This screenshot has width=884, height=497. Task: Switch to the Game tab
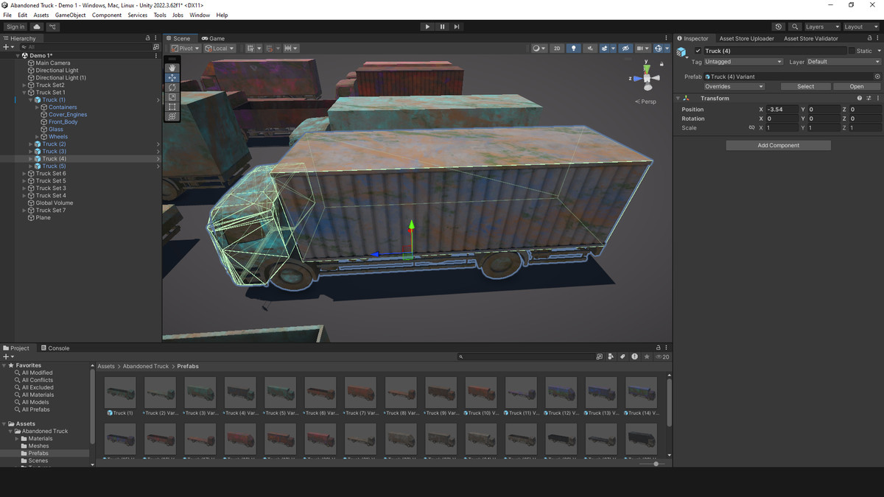pos(213,38)
